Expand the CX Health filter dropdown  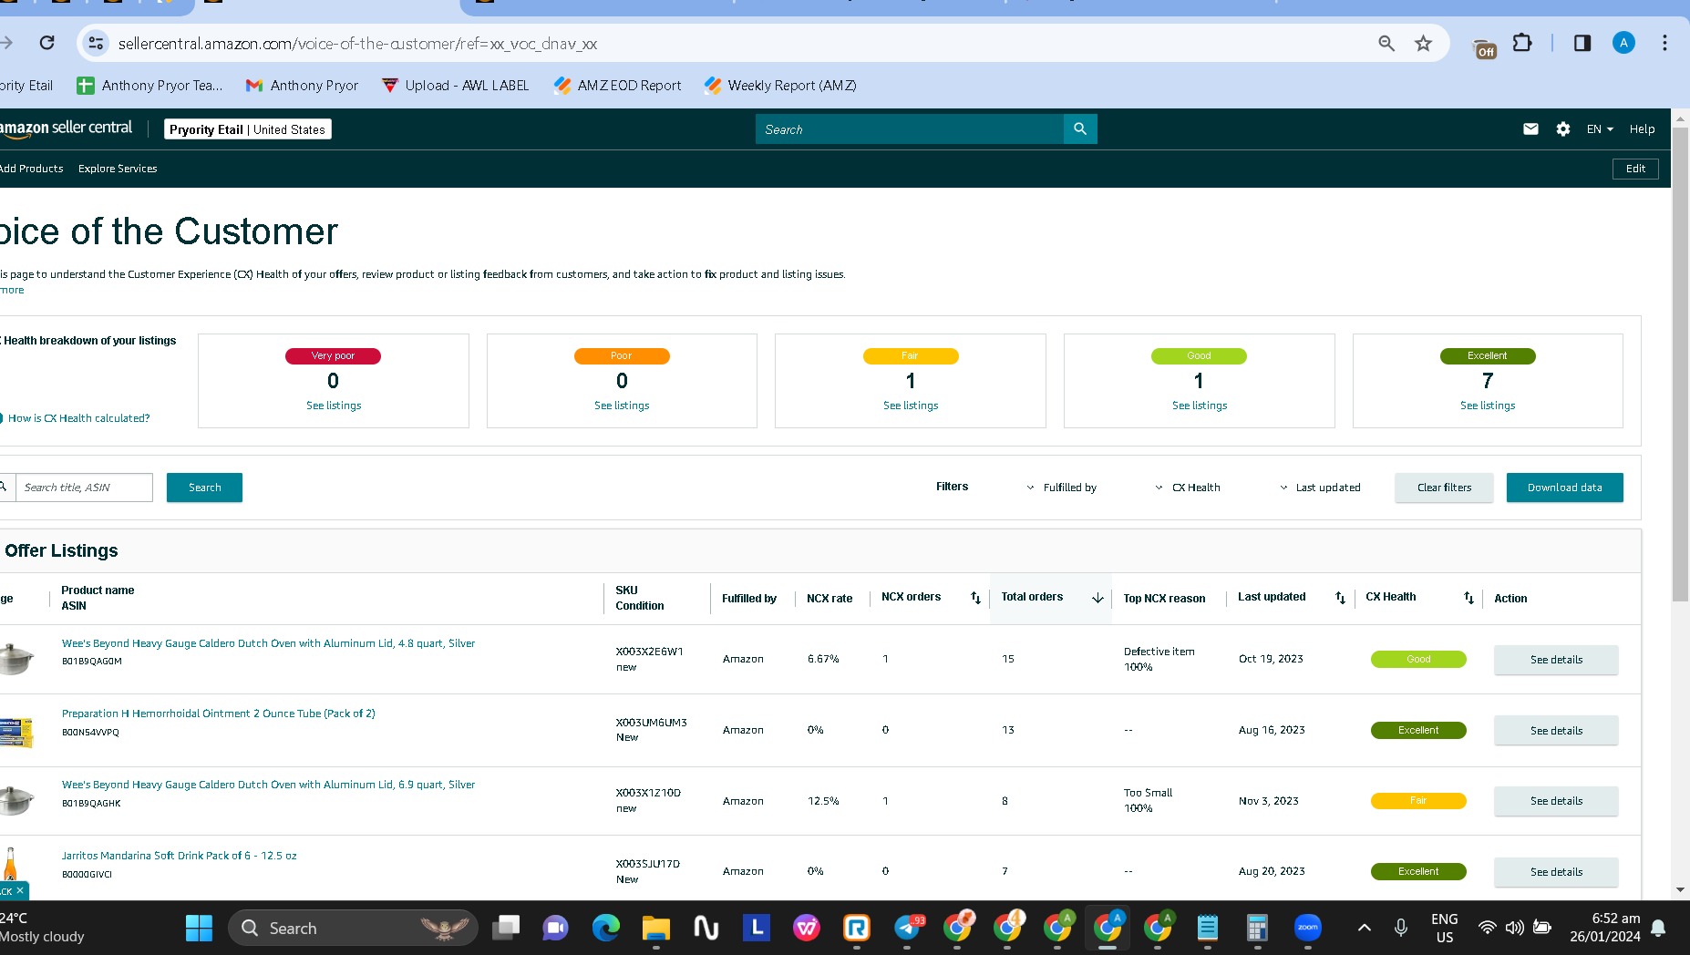click(1188, 488)
